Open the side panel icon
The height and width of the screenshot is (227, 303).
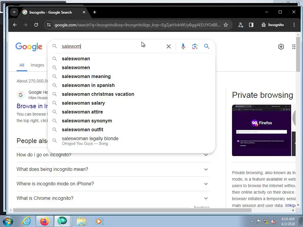point(251,25)
